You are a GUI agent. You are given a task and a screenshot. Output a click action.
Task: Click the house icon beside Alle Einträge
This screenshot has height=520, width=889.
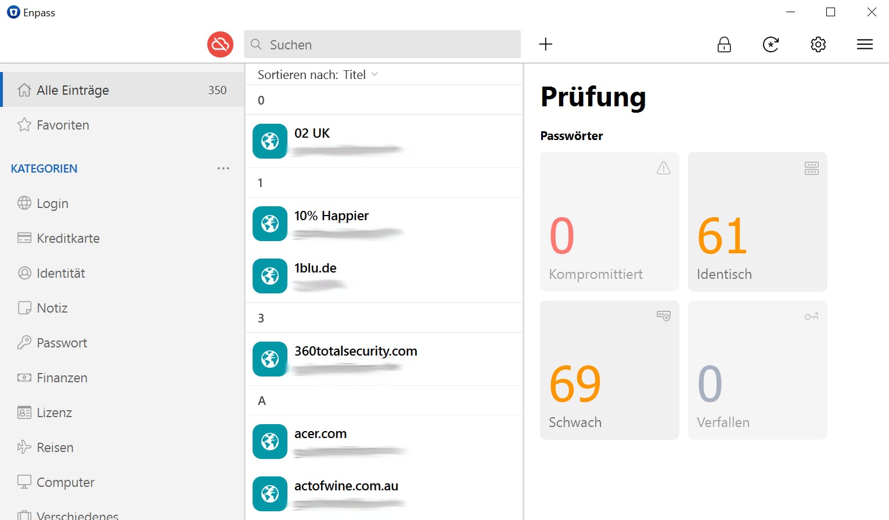(x=24, y=90)
